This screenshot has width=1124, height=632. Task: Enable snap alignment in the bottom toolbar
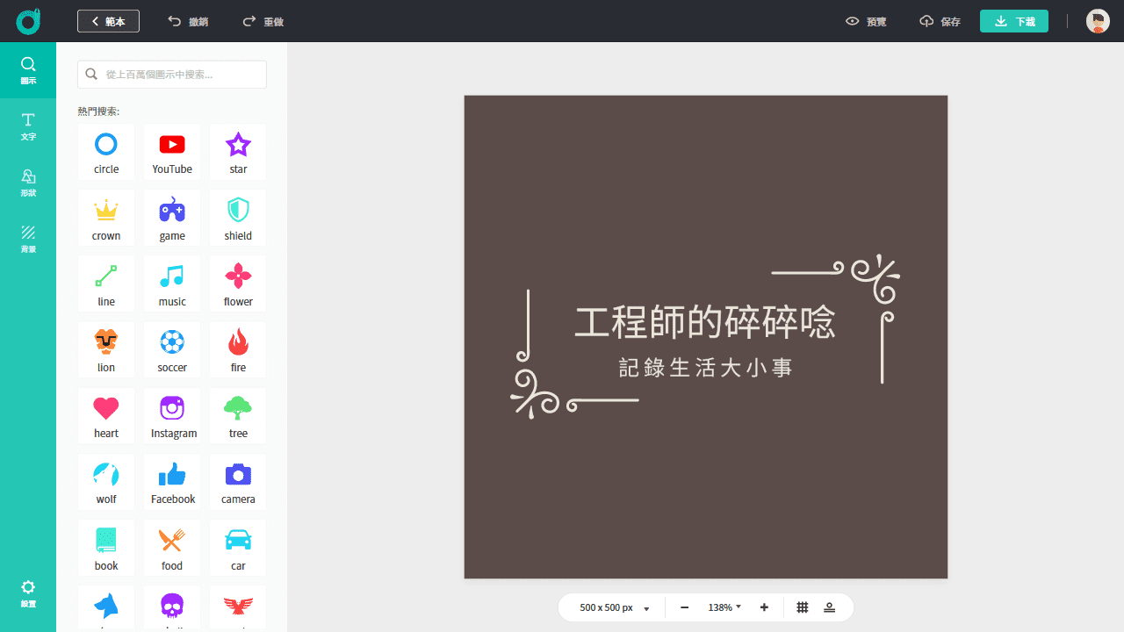[x=830, y=607]
